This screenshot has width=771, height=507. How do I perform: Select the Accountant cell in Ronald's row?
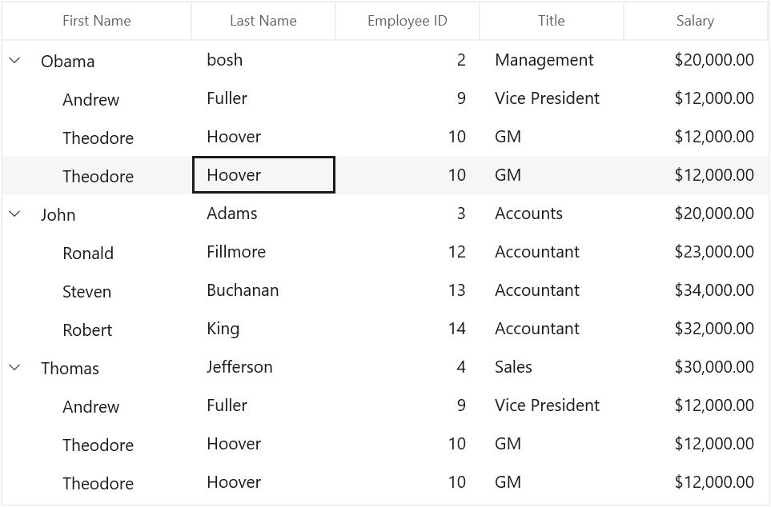(x=551, y=252)
